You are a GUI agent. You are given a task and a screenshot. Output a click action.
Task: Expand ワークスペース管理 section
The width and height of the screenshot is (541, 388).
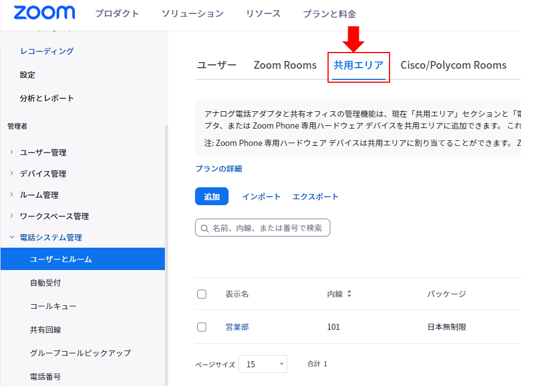pyautogui.click(x=12, y=216)
